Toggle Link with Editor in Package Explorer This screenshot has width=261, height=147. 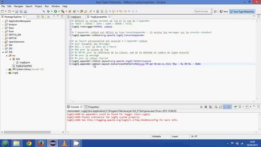[42, 17]
